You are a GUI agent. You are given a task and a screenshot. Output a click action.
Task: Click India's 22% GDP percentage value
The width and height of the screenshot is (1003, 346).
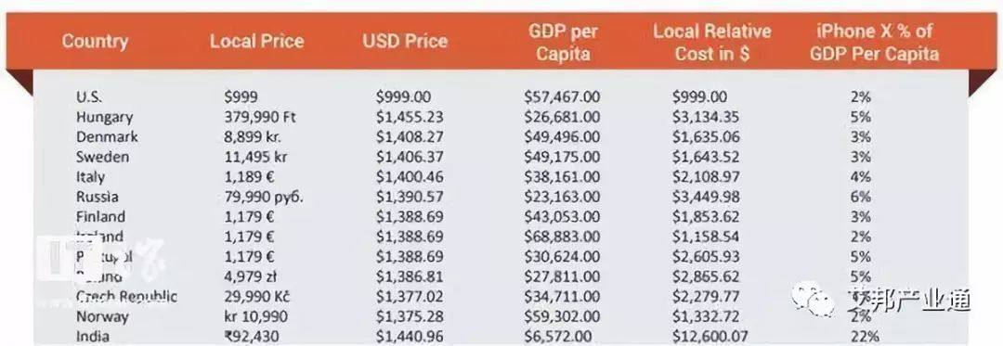pos(861,337)
